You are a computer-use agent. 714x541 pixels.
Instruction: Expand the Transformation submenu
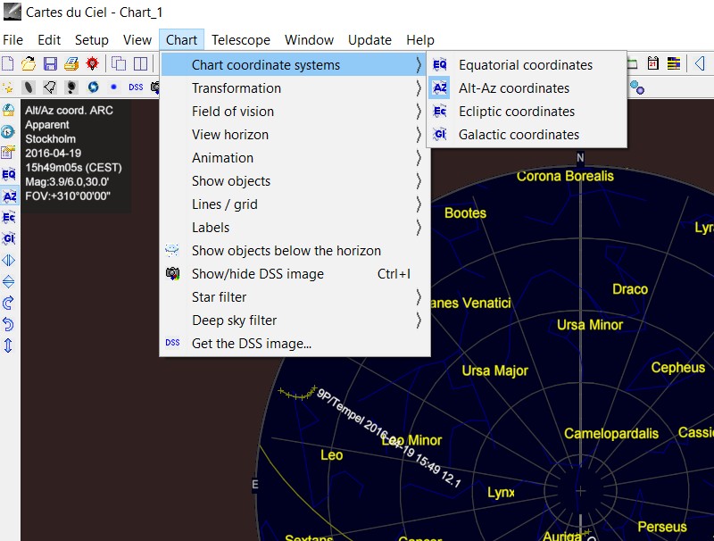(294, 87)
